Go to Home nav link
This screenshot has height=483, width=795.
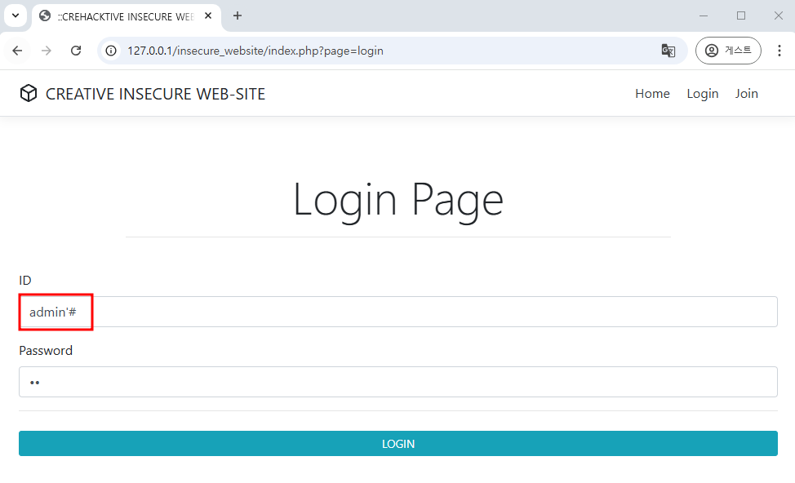[652, 94]
